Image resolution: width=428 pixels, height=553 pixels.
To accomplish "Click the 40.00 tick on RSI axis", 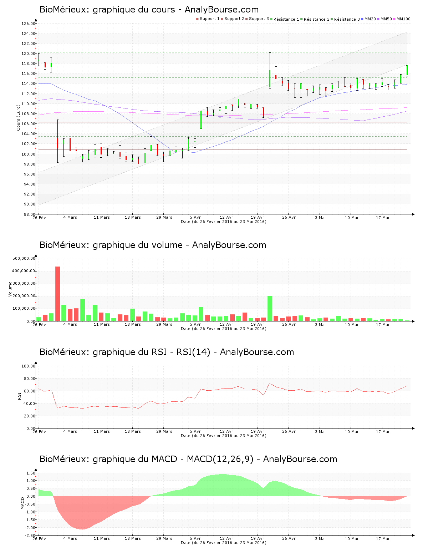I will click(x=29, y=404).
